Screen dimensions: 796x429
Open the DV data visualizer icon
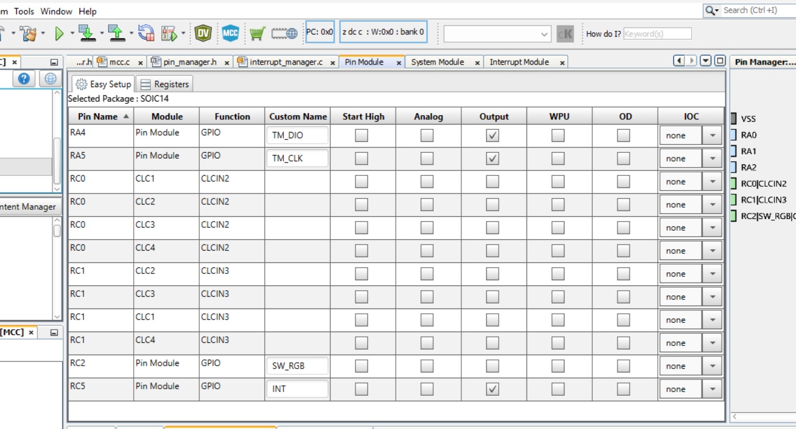coord(203,33)
